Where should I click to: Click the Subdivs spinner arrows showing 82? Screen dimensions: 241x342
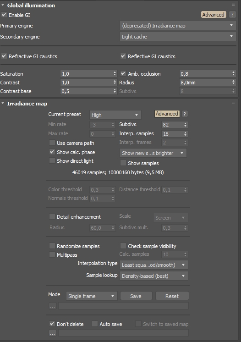(185, 125)
